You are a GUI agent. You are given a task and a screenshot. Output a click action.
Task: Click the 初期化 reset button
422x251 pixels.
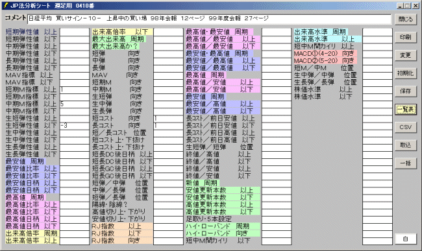pyautogui.click(x=406, y=73)
